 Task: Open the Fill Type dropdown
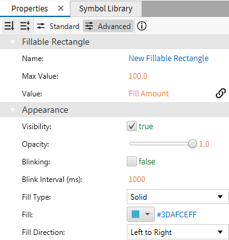178,197
